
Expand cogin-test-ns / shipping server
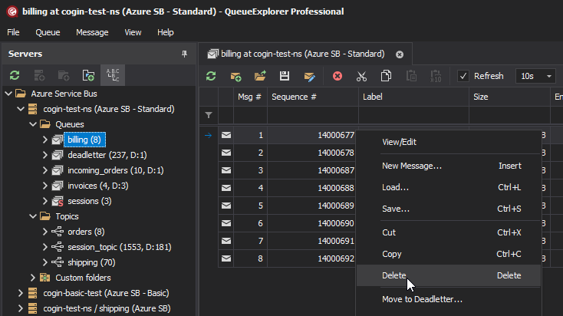tap(21, 308)
